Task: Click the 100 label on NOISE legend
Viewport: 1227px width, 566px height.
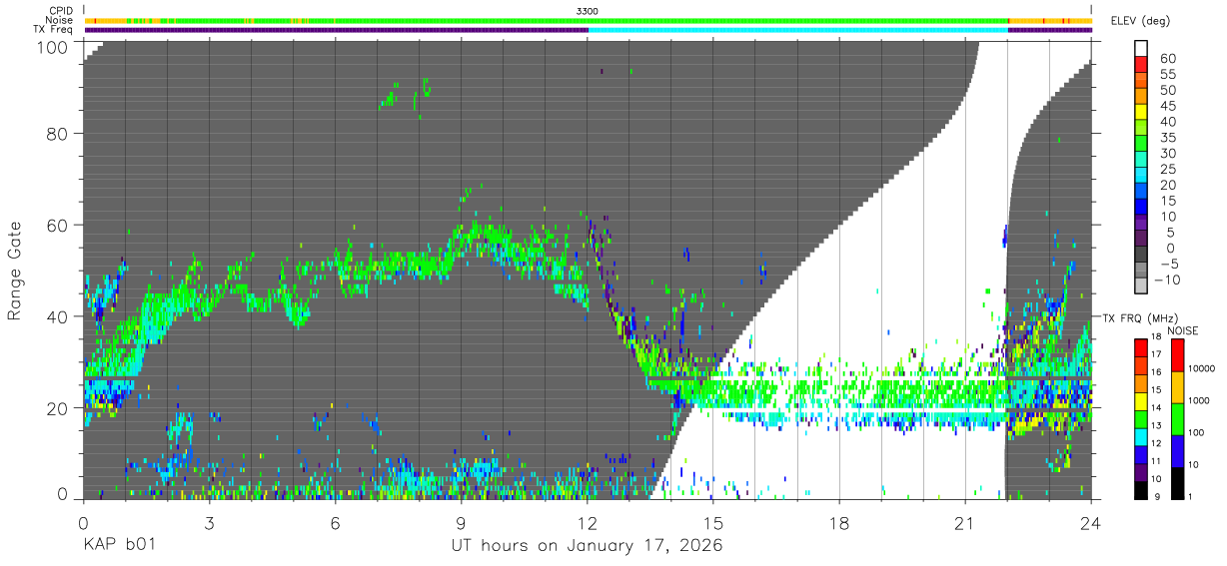Action: tap(1195, 433)
